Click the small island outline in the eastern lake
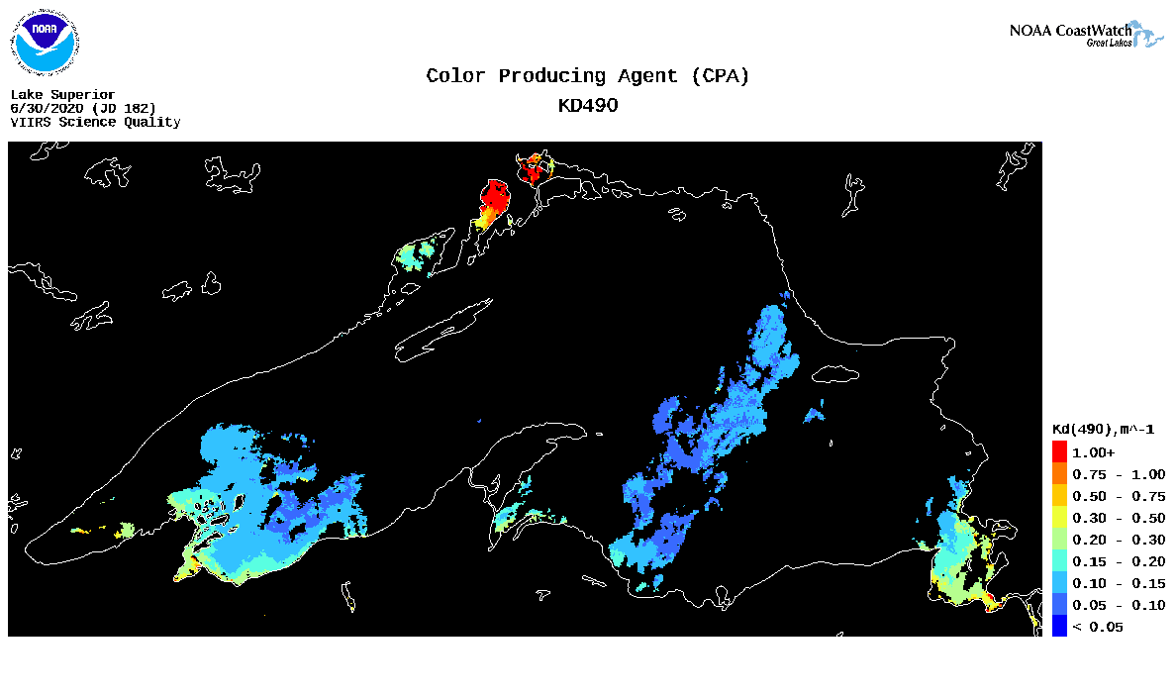 tap(834, 372)
